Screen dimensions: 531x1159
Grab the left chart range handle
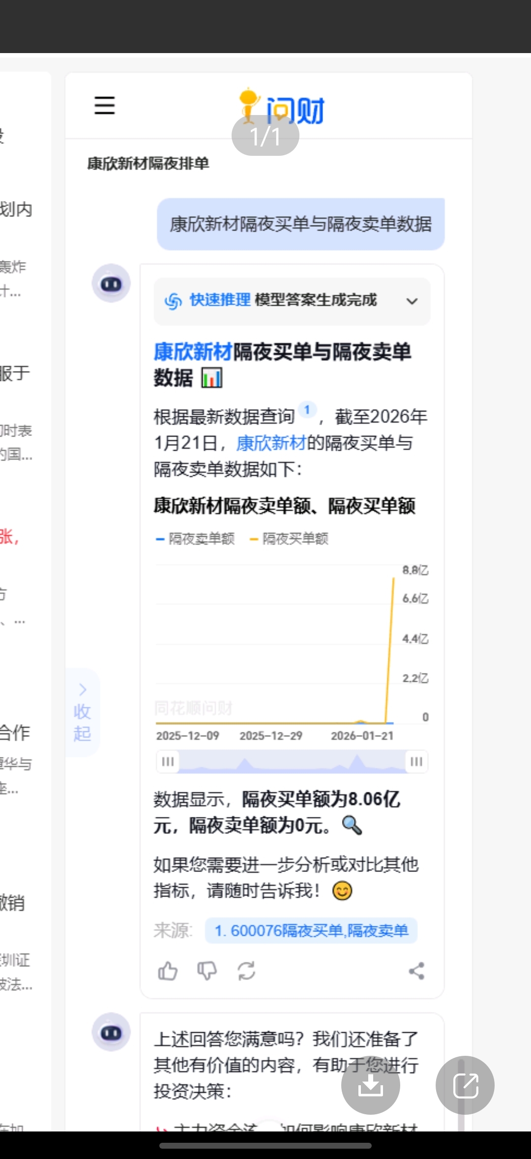click(x=168, y=761)
